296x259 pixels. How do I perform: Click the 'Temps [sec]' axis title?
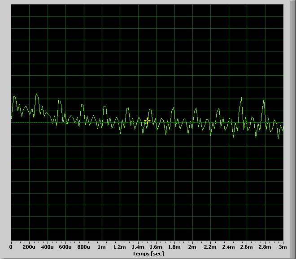click(148, 254)
